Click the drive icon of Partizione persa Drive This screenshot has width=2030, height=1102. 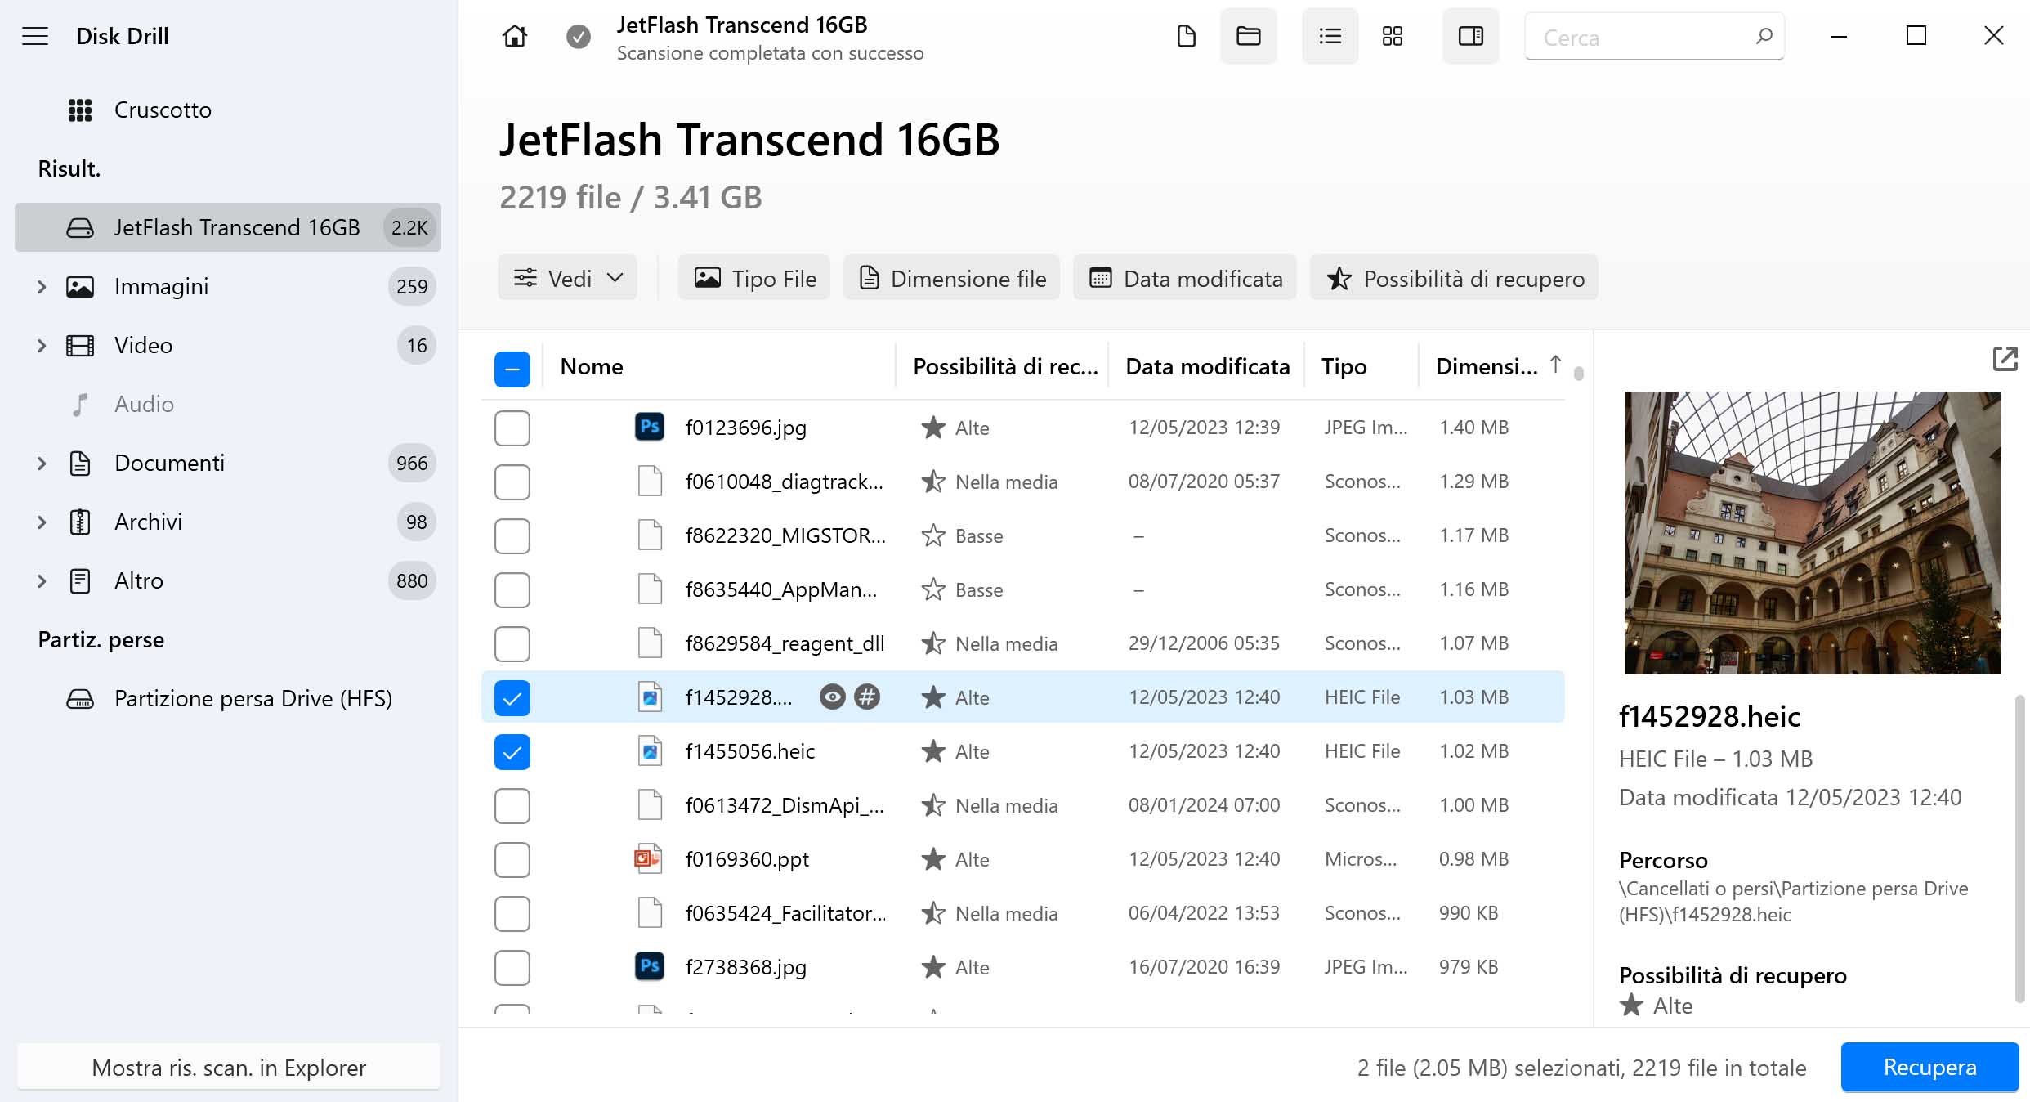tap(79, 698)
